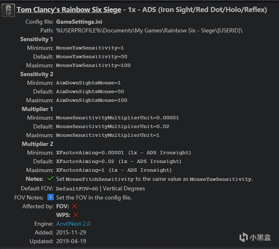Click the Multiplier 1 section heading
Viewport: 279px width, 249px height.
(37, 109)
